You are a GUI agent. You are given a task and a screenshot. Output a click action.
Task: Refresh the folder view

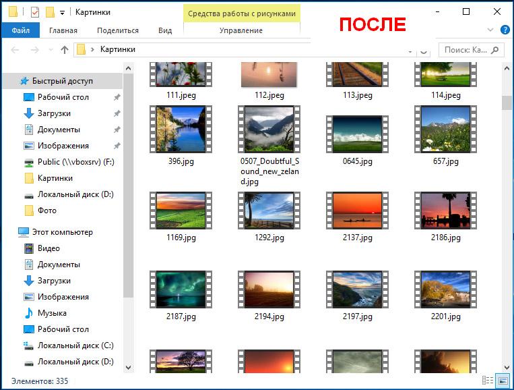click(424, 51)
